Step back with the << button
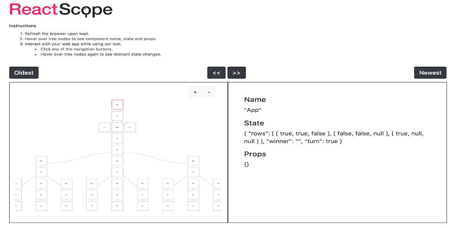 point(216,73)
